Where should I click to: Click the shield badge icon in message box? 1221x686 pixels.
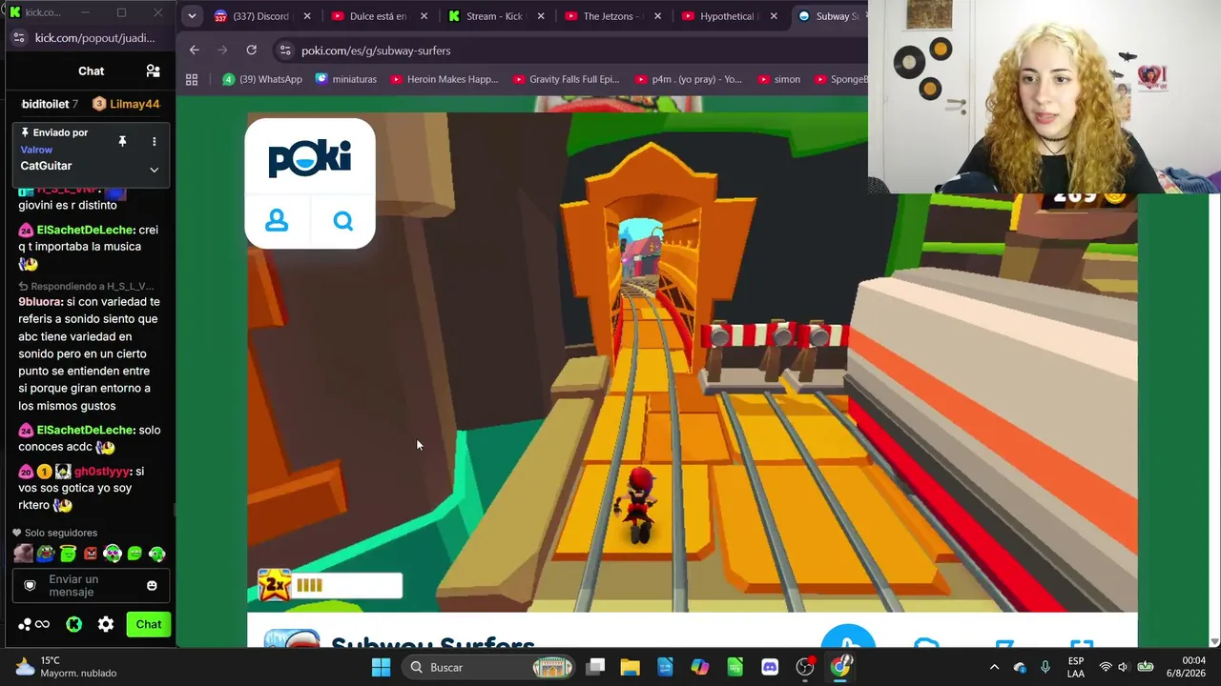tap(30, 585)
